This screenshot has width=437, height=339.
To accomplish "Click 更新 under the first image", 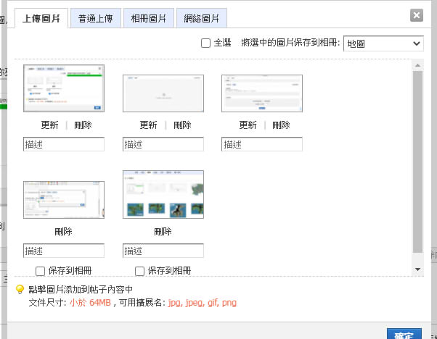I will pyautogui.click(x=49, y=125).
